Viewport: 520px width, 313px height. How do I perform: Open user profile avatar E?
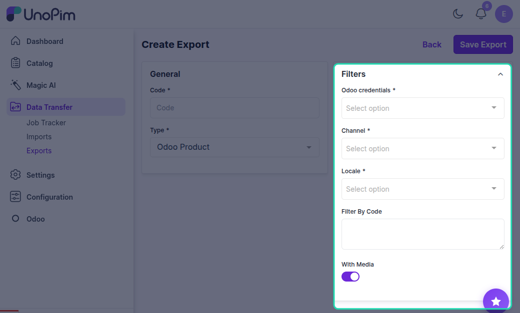(504, 14)
